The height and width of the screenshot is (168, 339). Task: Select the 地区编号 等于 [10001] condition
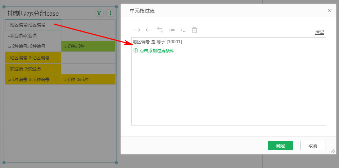tap(157, 42)
